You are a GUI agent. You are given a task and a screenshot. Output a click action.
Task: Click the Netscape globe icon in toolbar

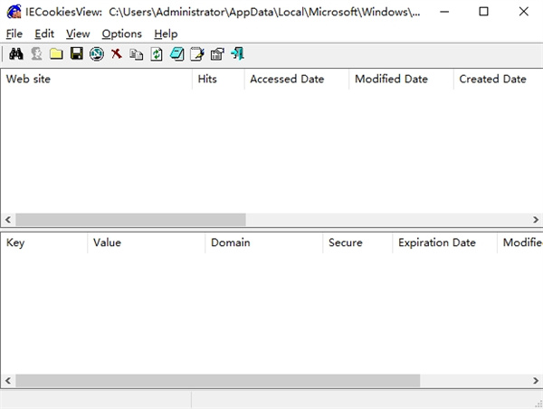(x=96, y=54)
